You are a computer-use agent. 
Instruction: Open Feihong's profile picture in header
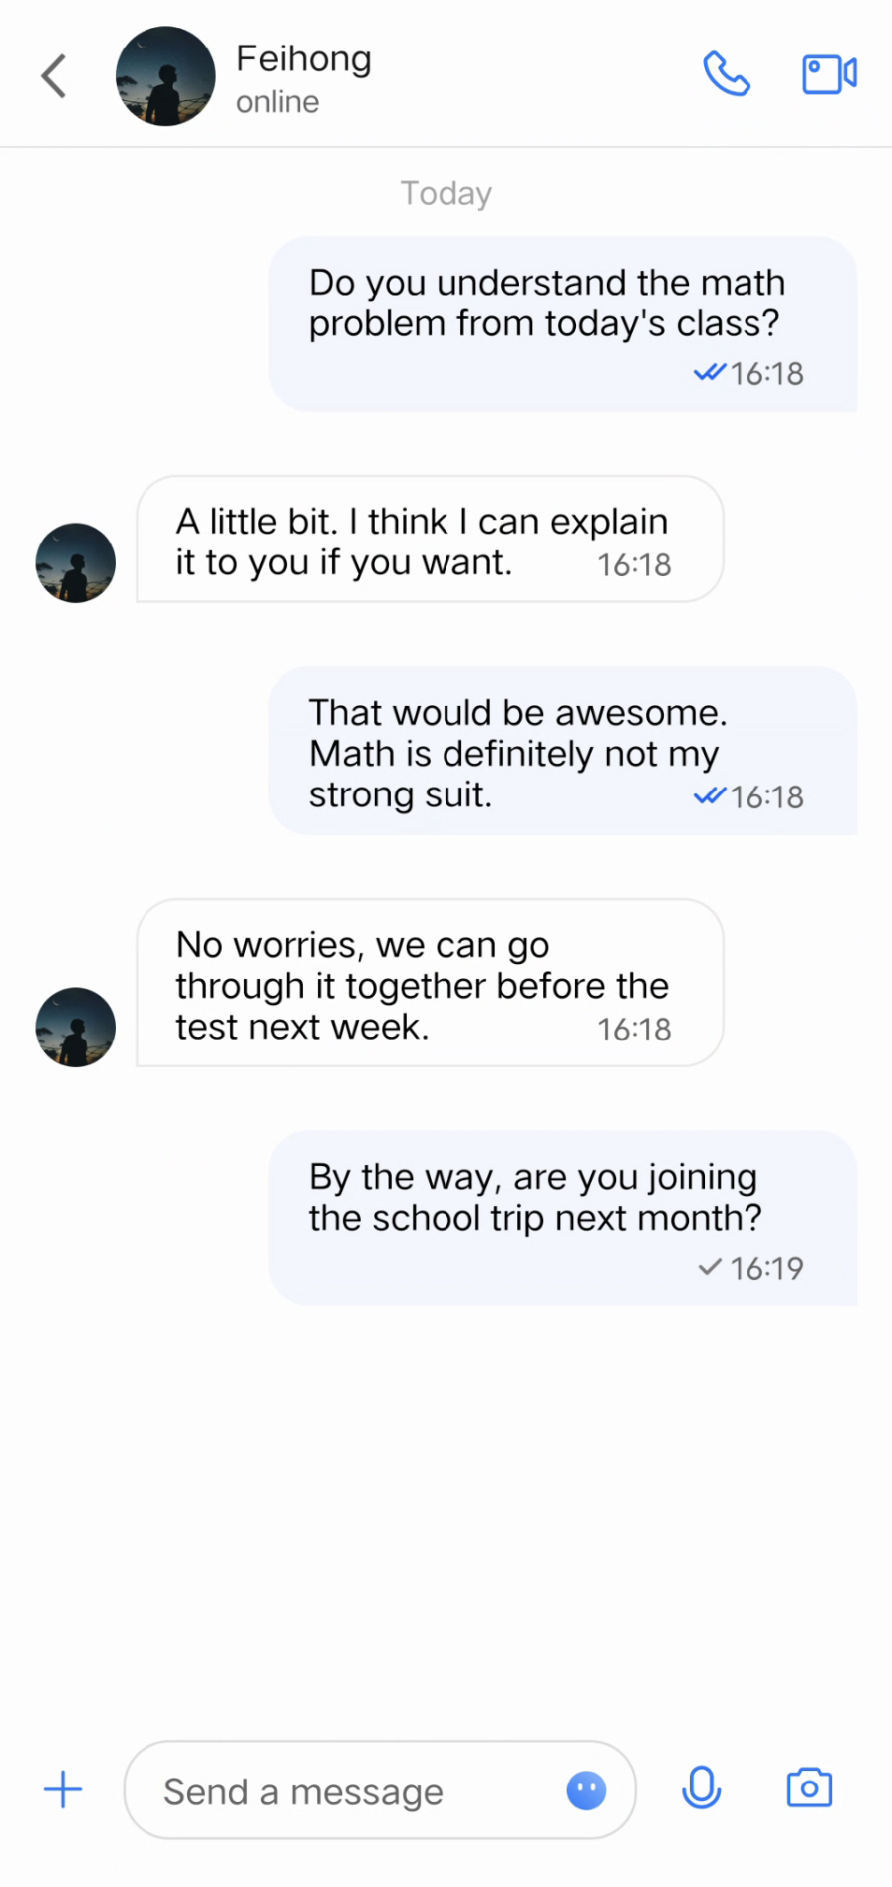(165, 76)
